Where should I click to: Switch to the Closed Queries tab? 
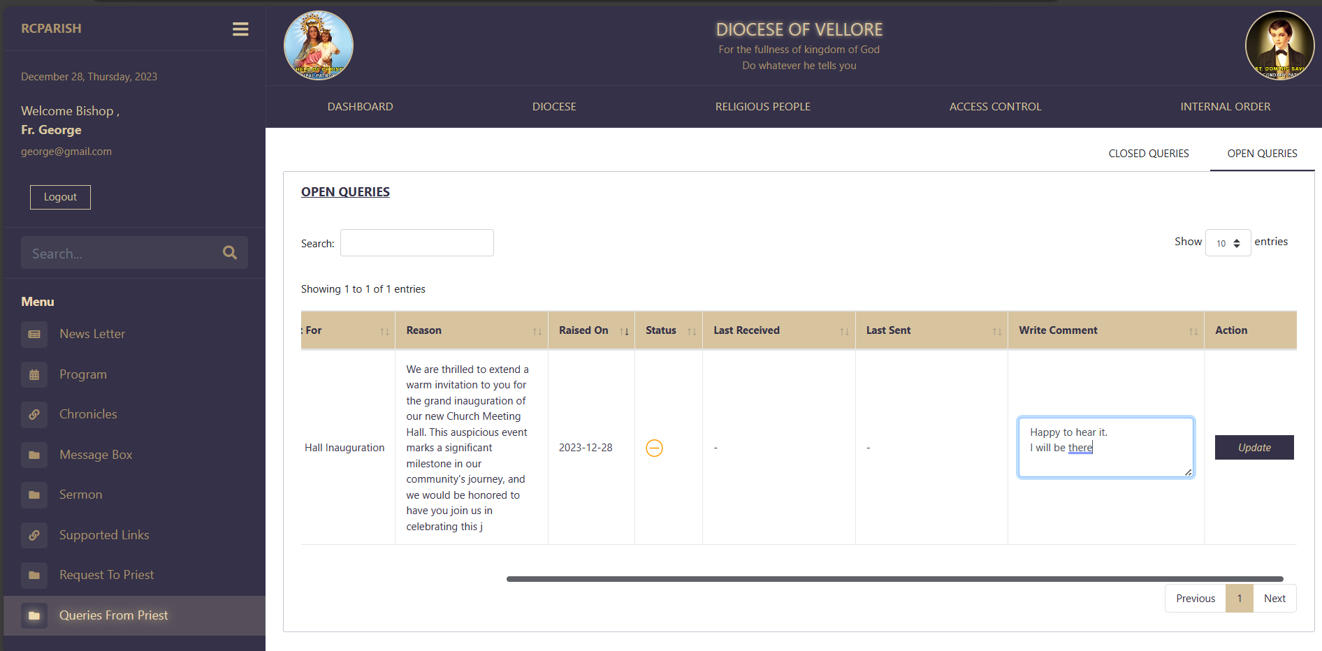[x=1148, y=154]
